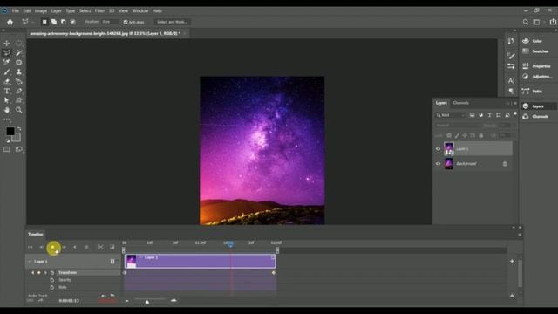Viewport: 558px width, 314px height.
Task: Split clip at playhead with scissors icon
Action: point(100,247)
